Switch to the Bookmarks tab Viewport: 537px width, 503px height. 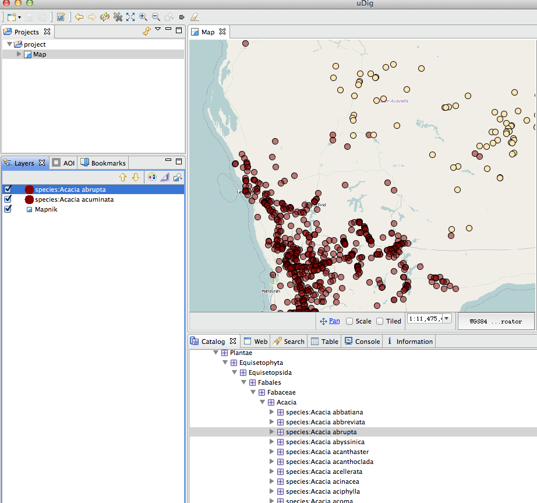pyautogui.click(x=104, y=163)
